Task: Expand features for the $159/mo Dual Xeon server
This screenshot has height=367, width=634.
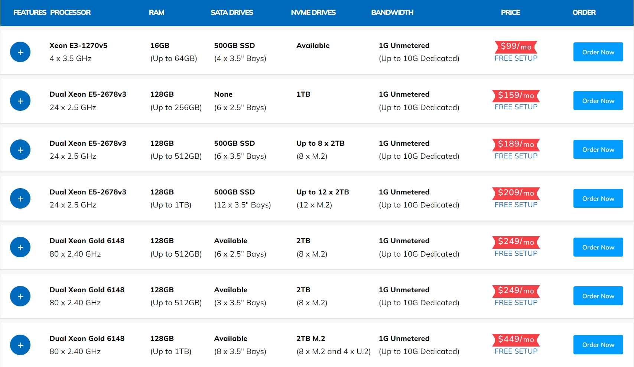Action: 20,101
